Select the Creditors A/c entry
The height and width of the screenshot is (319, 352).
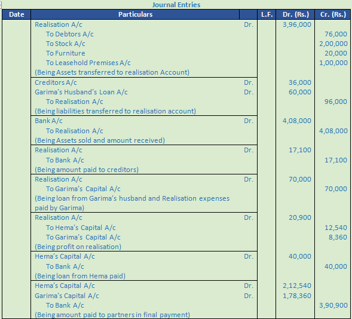click(x=56, y=82)
